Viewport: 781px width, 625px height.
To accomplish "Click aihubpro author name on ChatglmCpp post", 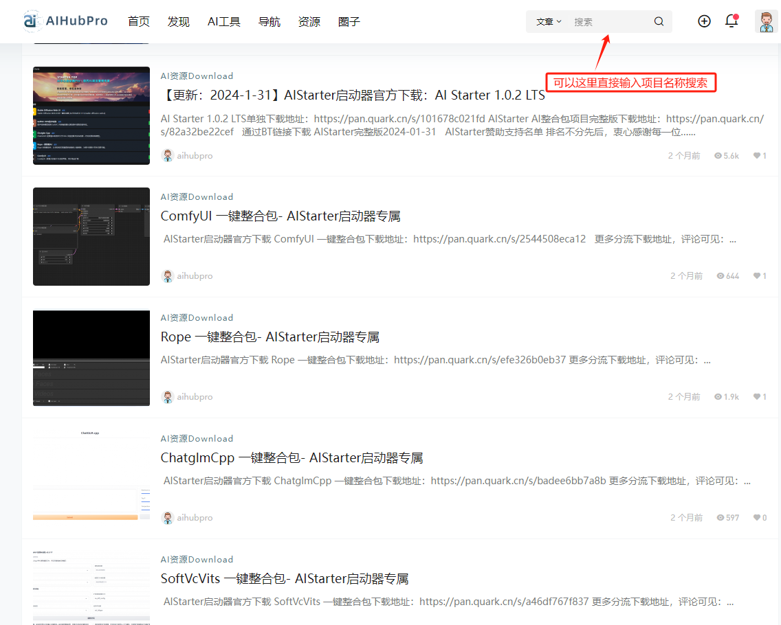I will [x=195, y=518].
